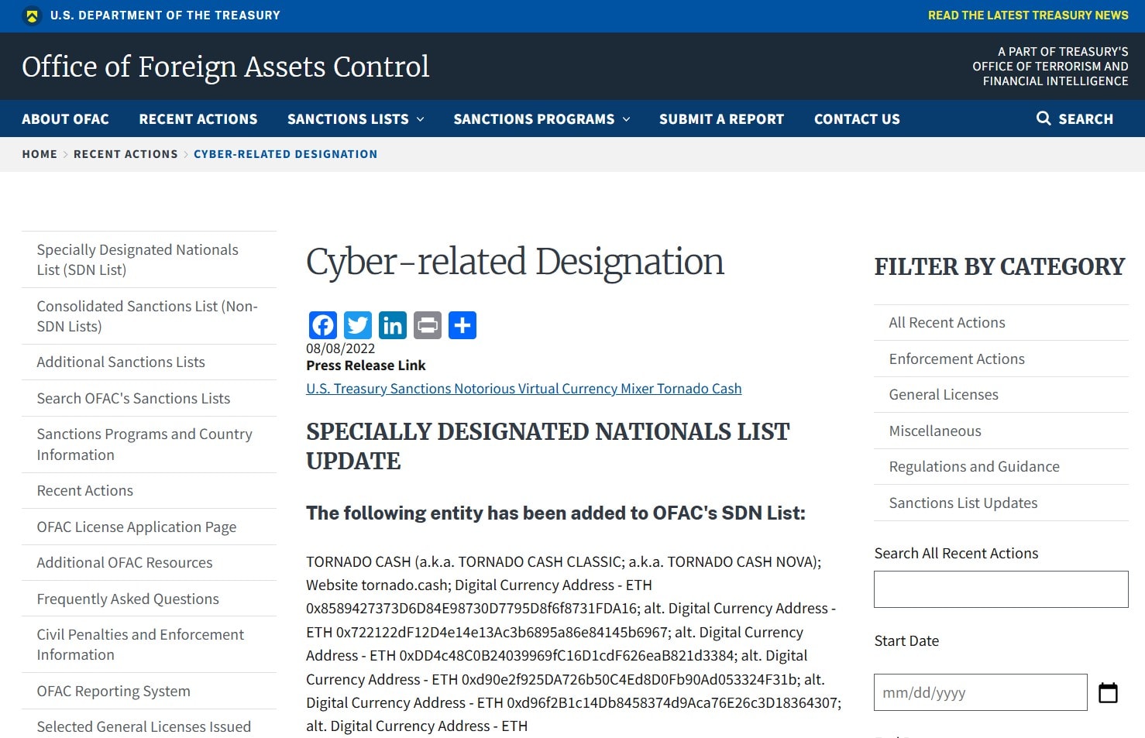Open Search via the magnifier icon
The height and width of the screenshot is (738, 1145).
click(1044, 118)
